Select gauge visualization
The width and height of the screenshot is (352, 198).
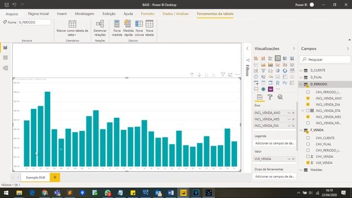(271, 77)
